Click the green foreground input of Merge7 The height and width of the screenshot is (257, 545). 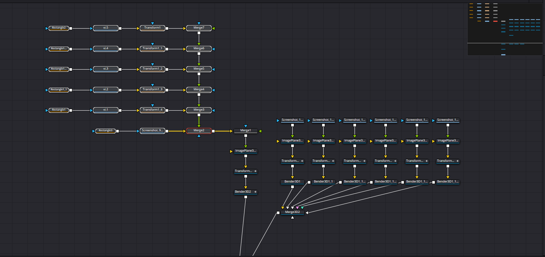point(214,28)
